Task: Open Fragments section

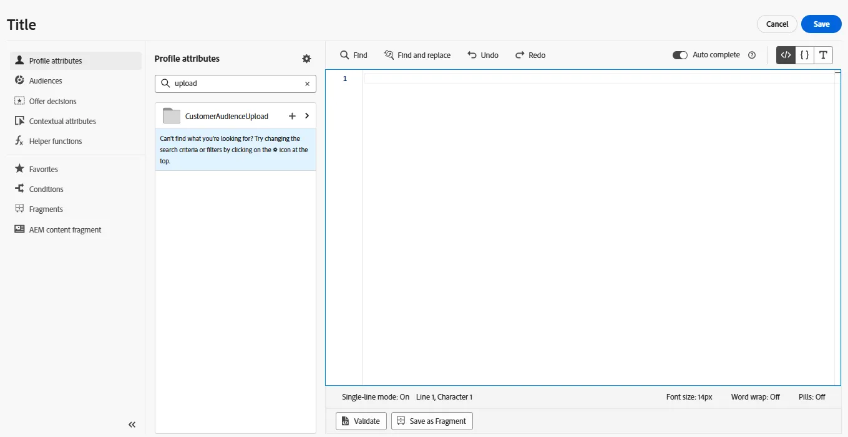Action: [76, 209]
